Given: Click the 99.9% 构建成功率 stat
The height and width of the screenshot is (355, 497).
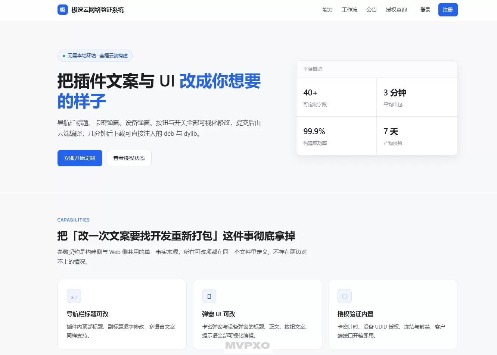Looking at the screenshot, I should pos(336,136).
